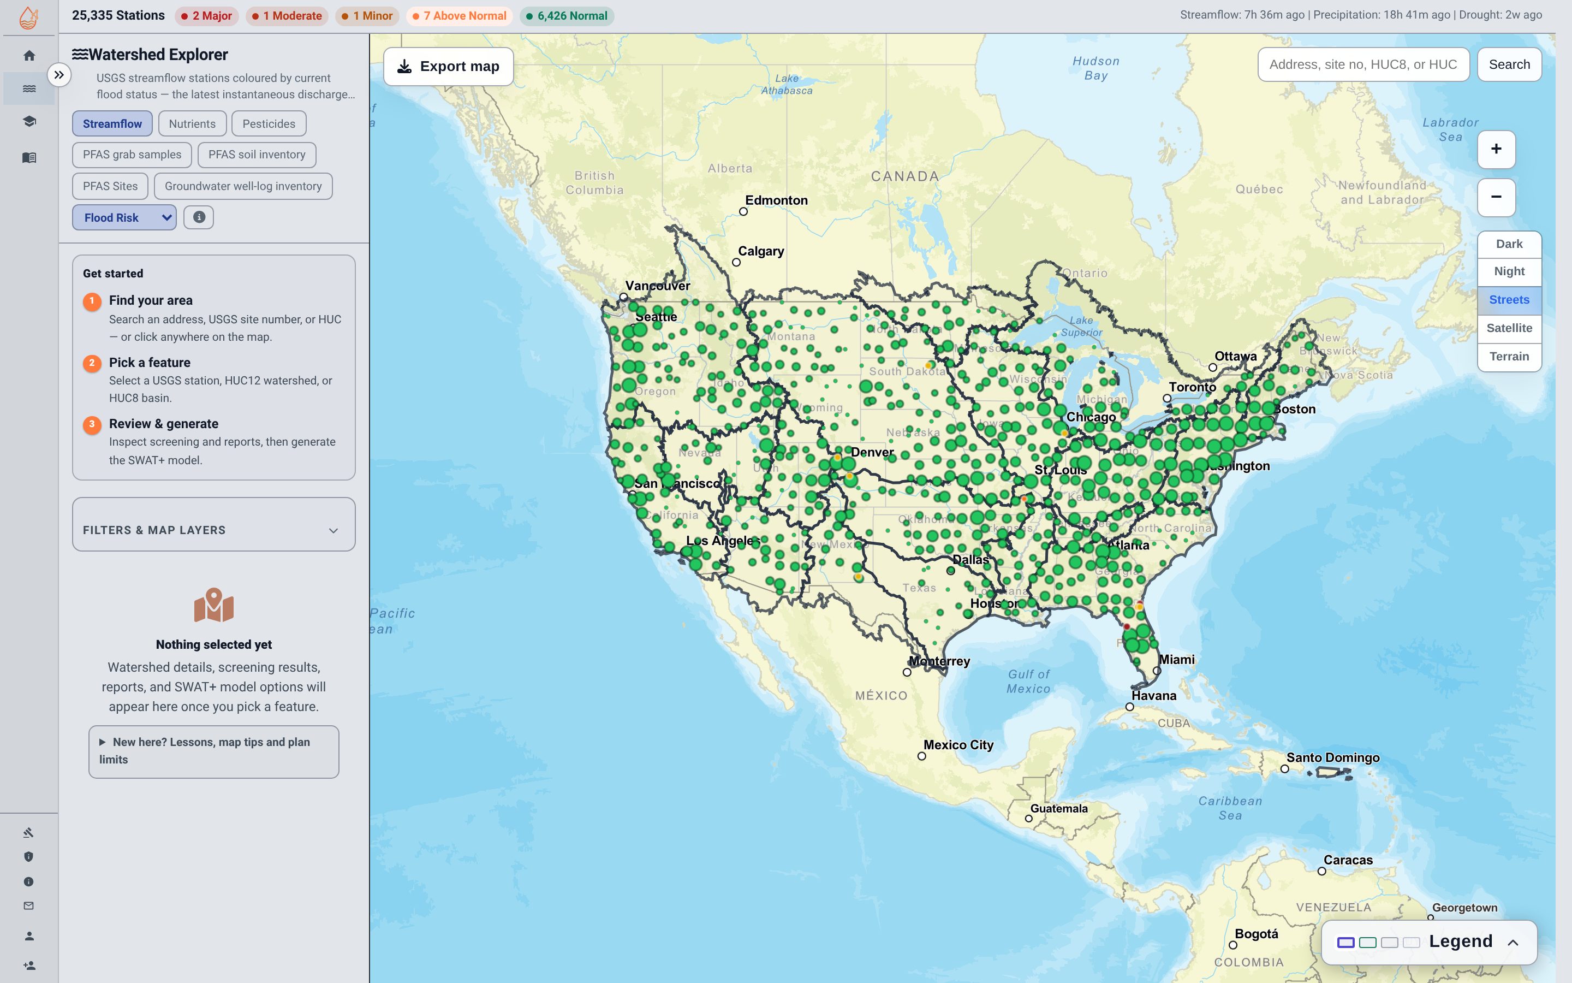Click the map pin icon above Nothing selected
This screenshot has height=983, width=1572.
pyautogui.click(x=214, y=605)
